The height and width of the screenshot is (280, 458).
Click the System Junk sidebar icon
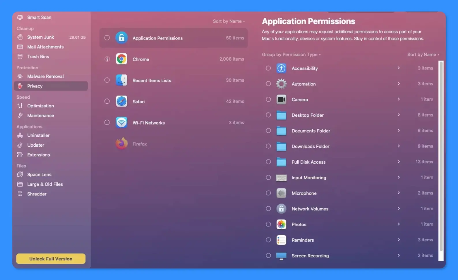[20, 37]
